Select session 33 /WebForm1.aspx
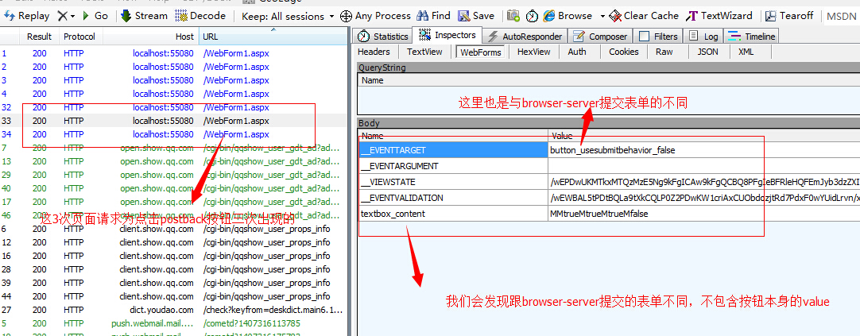 click(x=172, y=121)
